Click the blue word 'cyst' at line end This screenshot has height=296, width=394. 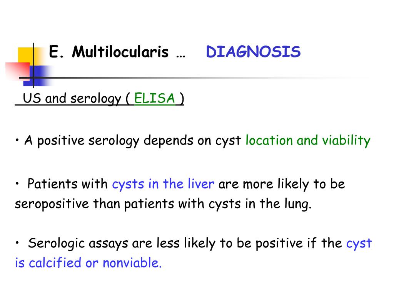click(x=359, y=244)
